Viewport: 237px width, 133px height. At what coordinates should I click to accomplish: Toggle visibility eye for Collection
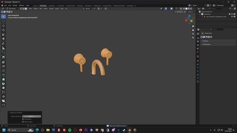232,14
